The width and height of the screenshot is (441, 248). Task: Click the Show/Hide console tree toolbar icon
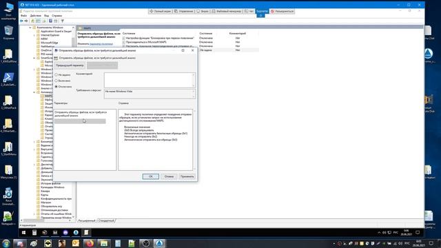[x=38, y=21]
